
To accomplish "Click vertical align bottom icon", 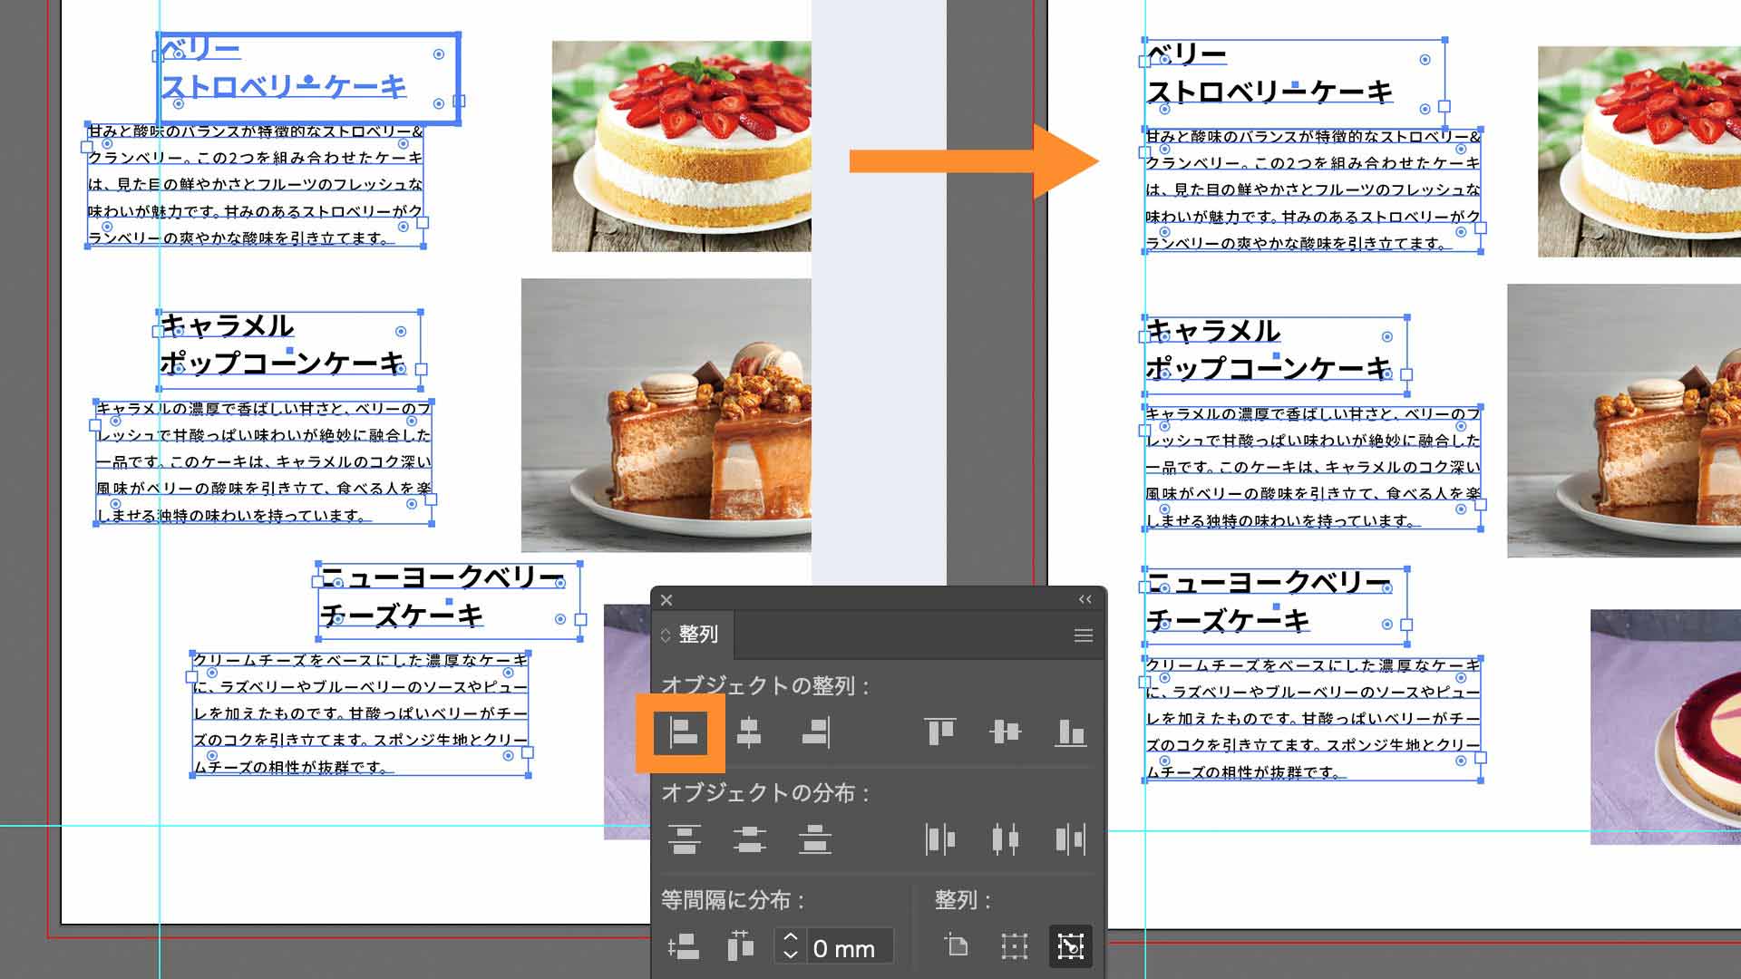I will coord(1070,732).
